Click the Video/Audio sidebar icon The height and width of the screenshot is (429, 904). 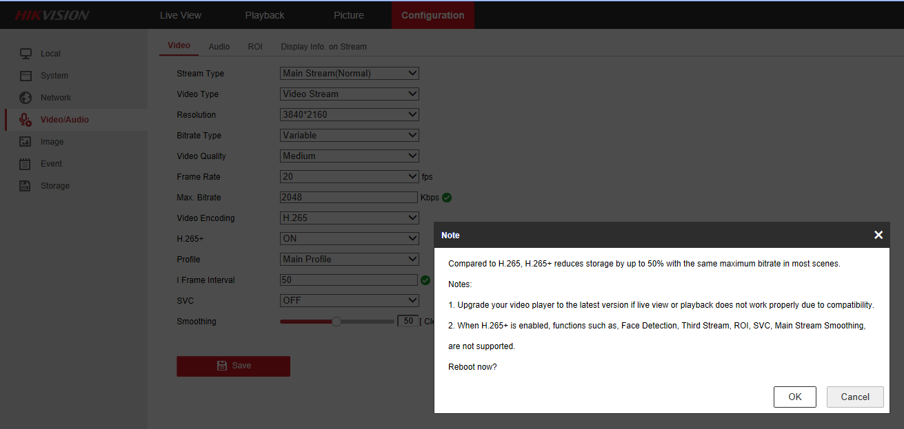pyautogui.click(x=26, y=119)
